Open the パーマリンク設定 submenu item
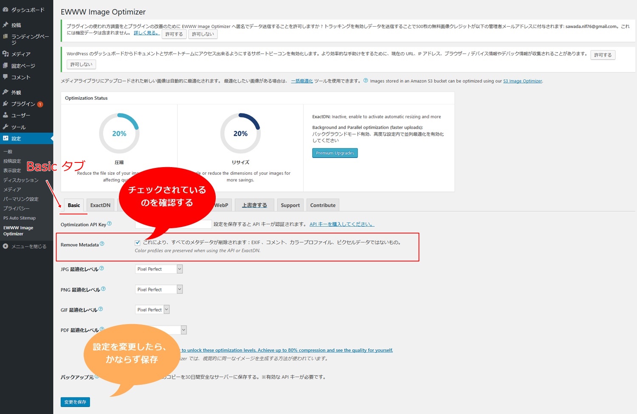The height and width of the screenshot is (414, 637). tap(21, 199)
